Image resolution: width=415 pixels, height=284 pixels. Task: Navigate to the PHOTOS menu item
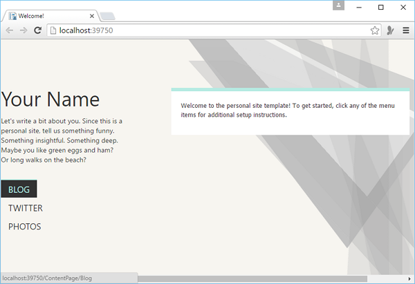(x=25, y=227)
